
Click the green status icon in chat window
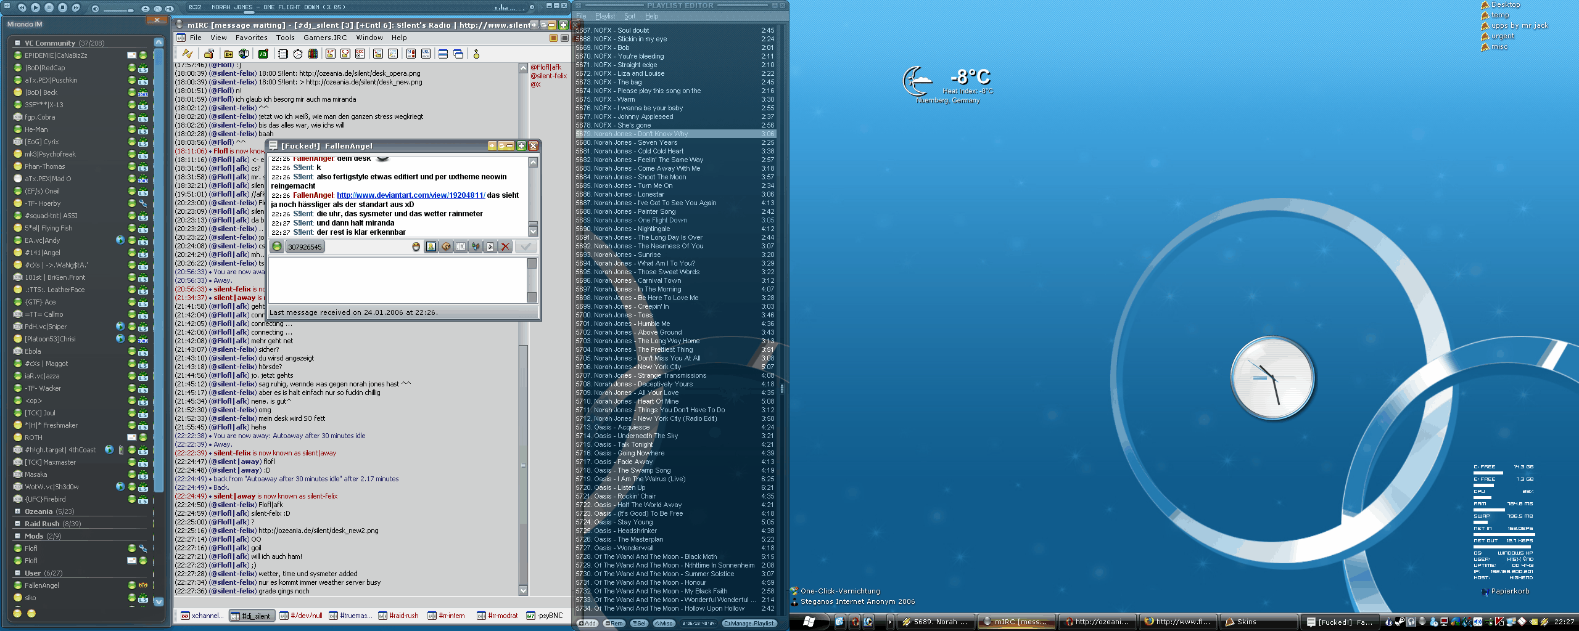coord(277,247)
